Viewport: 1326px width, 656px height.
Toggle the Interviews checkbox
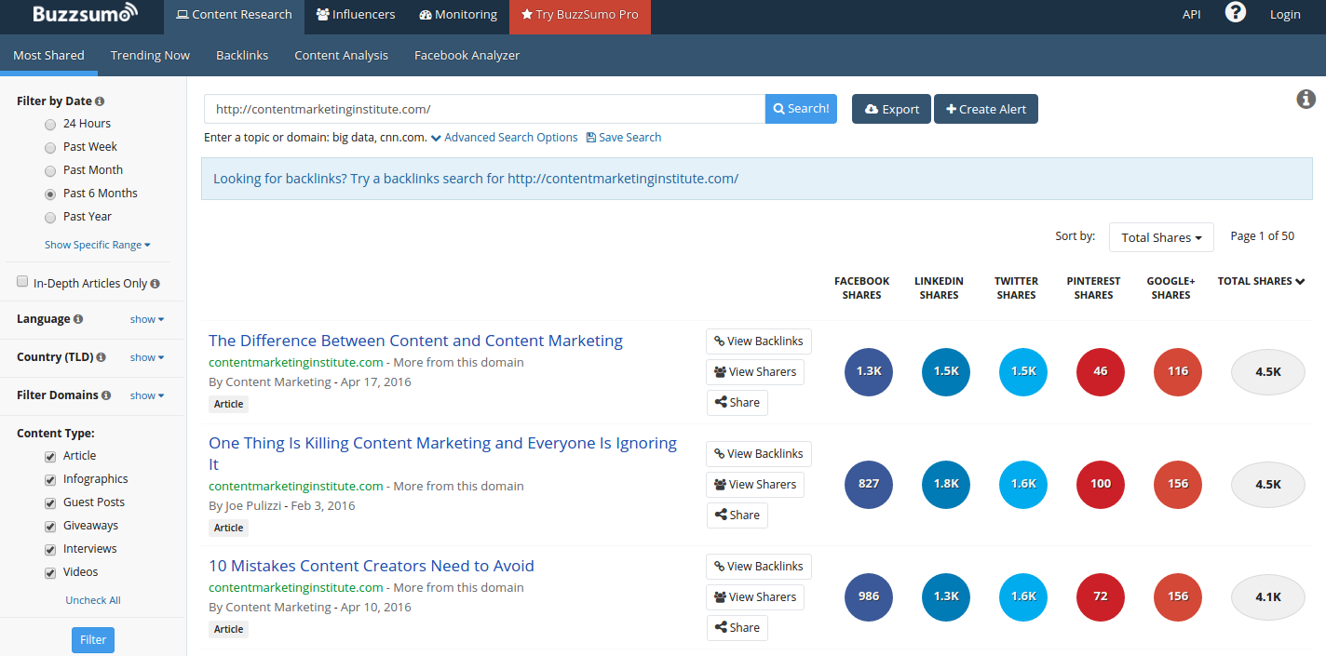point(50,549)
